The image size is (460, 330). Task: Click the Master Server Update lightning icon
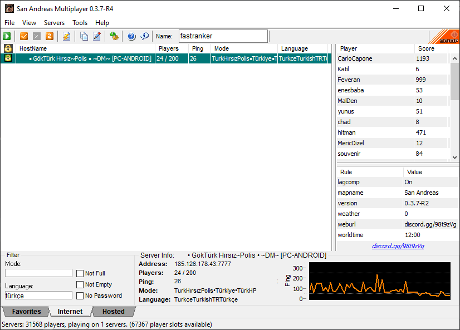(67, 36)
